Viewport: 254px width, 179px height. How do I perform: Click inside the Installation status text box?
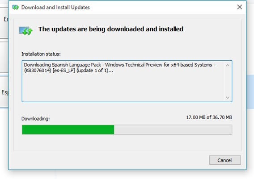point(127,81)
